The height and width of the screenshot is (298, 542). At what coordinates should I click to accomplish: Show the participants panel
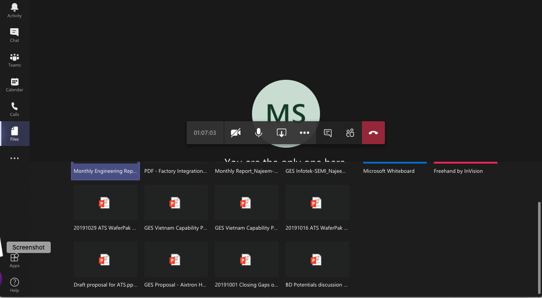coord(350,133)
